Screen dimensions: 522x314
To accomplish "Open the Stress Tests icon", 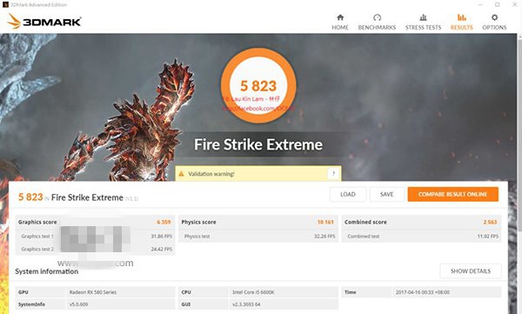I will tap(423, 17).
